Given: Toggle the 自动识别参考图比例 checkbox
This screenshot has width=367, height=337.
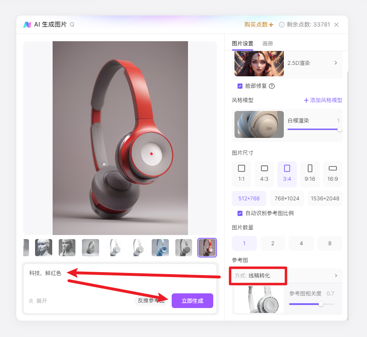Looking at the screenshot, I should tap(240, 213).
